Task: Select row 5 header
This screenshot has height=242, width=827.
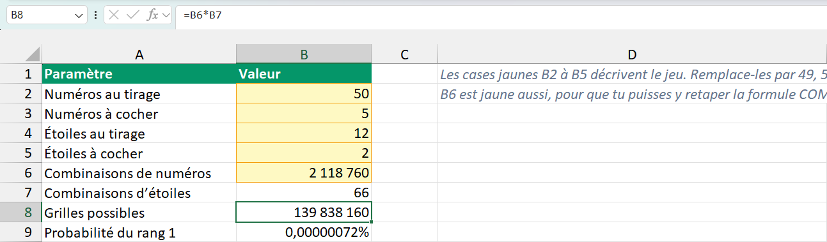Action: [21, 153]
